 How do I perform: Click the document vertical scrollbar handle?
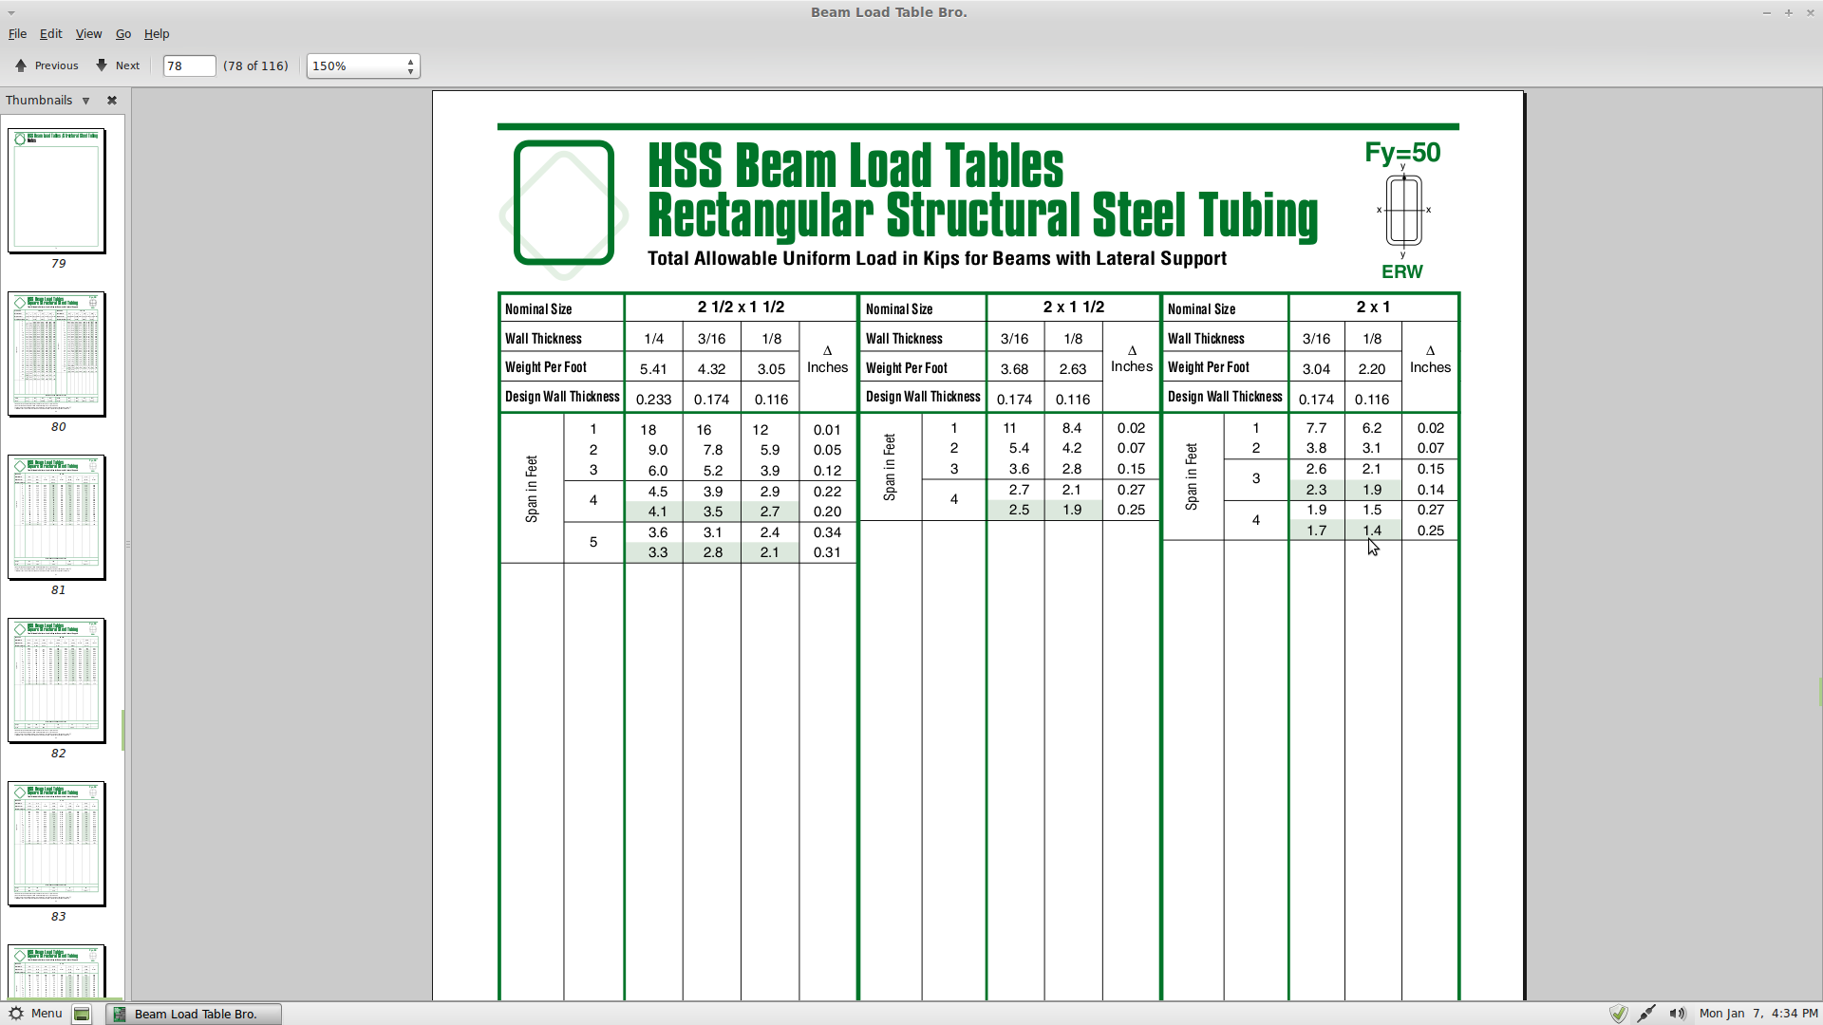[x=1819, y=691]
